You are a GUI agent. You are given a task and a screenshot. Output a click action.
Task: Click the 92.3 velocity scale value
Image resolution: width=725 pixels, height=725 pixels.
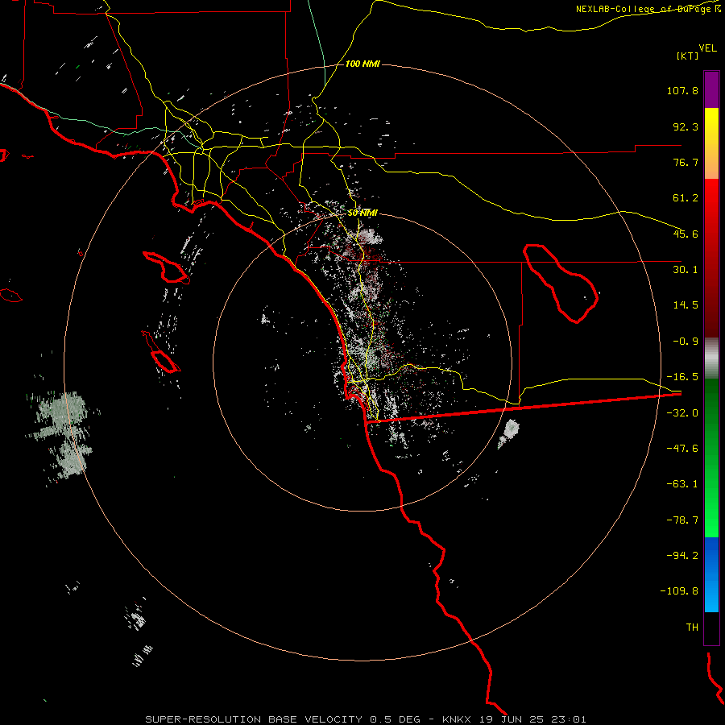click(x=686, y=126)
